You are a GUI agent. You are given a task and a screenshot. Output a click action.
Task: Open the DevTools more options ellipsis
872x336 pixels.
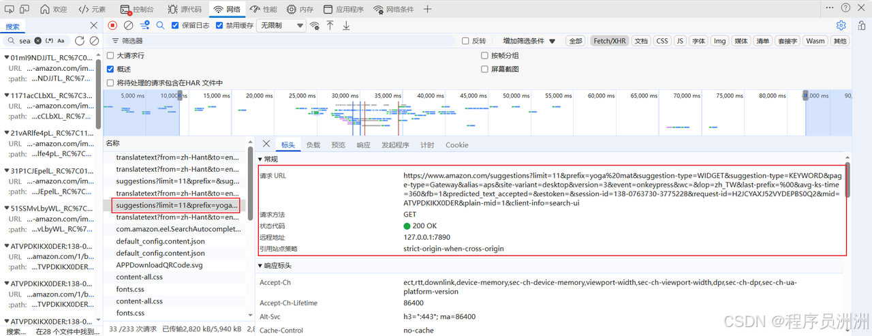click(x=828, y=9)
